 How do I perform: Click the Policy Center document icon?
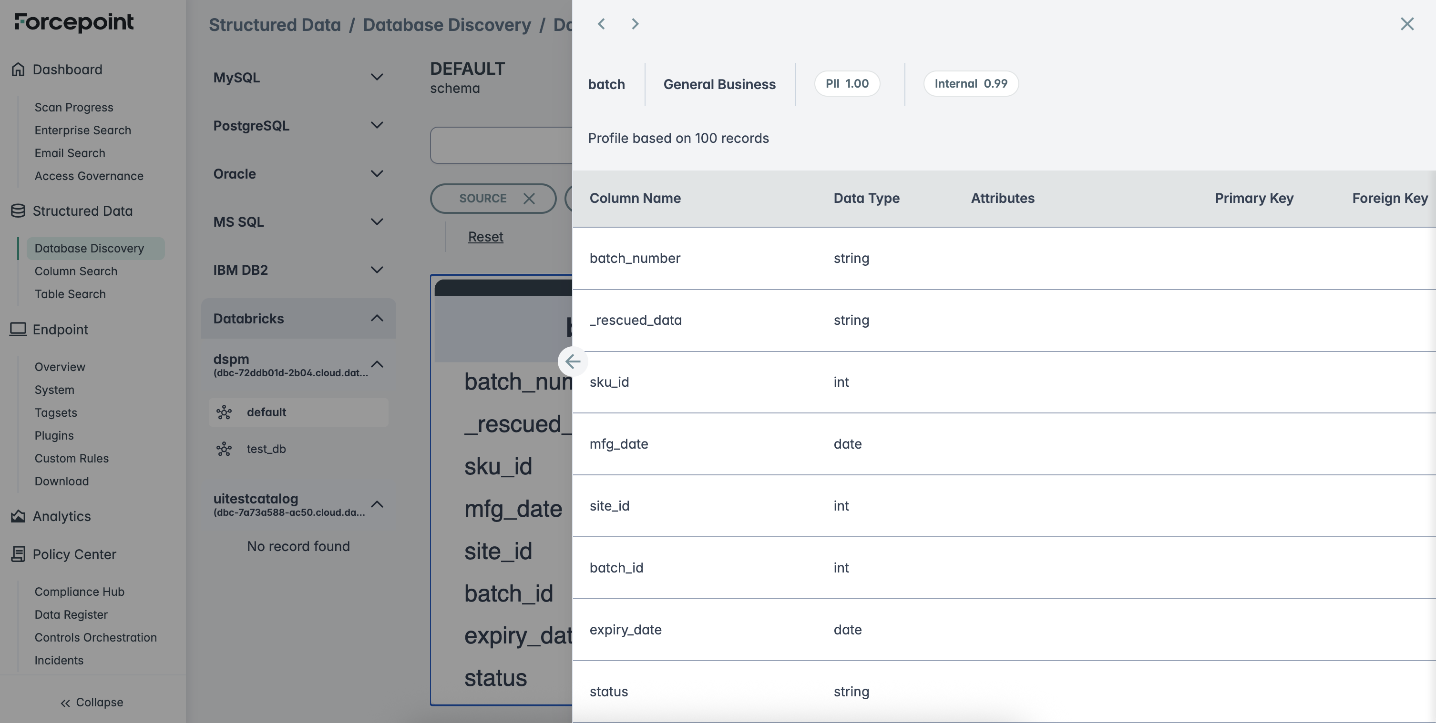click(x=18, y=554)
